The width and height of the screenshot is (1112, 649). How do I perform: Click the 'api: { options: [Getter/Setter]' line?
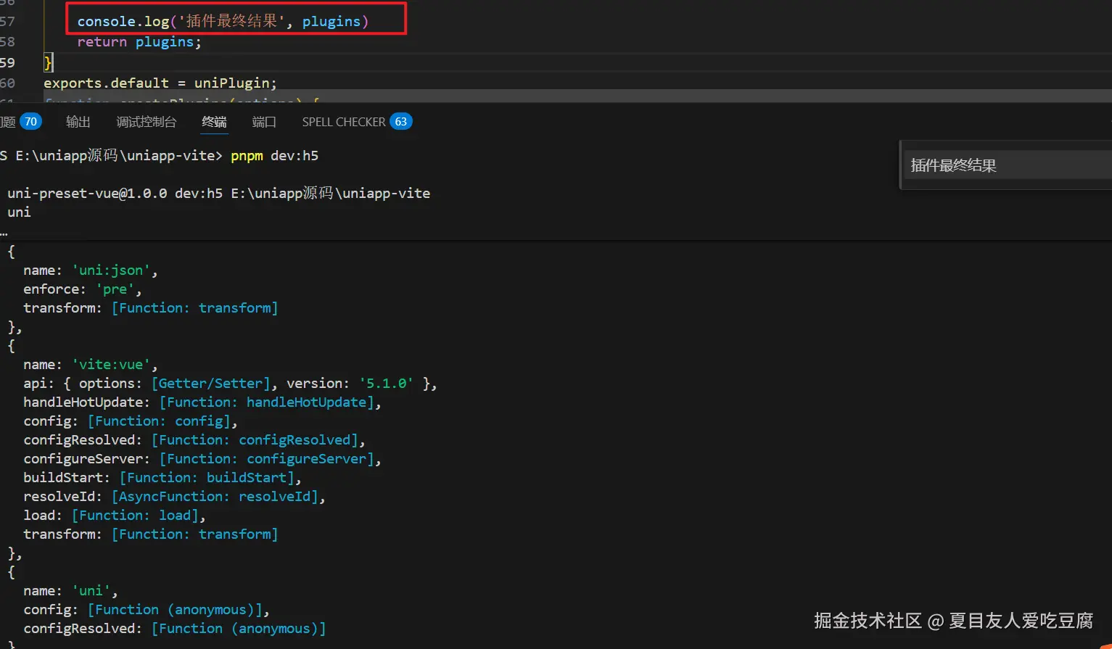tap(230, 384)
